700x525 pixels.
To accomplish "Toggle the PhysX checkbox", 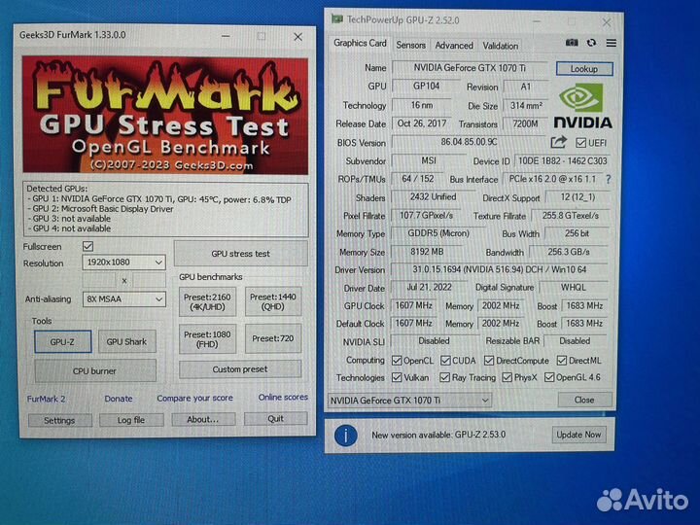I will point(507,377).
